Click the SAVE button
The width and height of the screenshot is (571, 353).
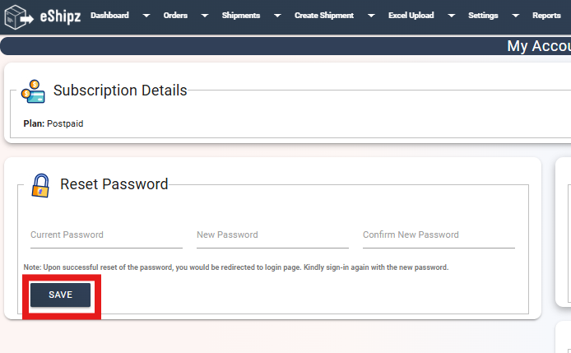(60, 295)
